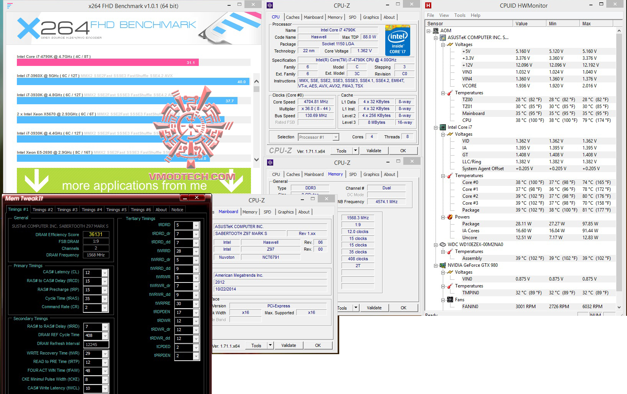Screen dimensions: 627x394
Task: Switch to the Caches tab in top CPU-Z window
Action: click(x=293, y=17)
